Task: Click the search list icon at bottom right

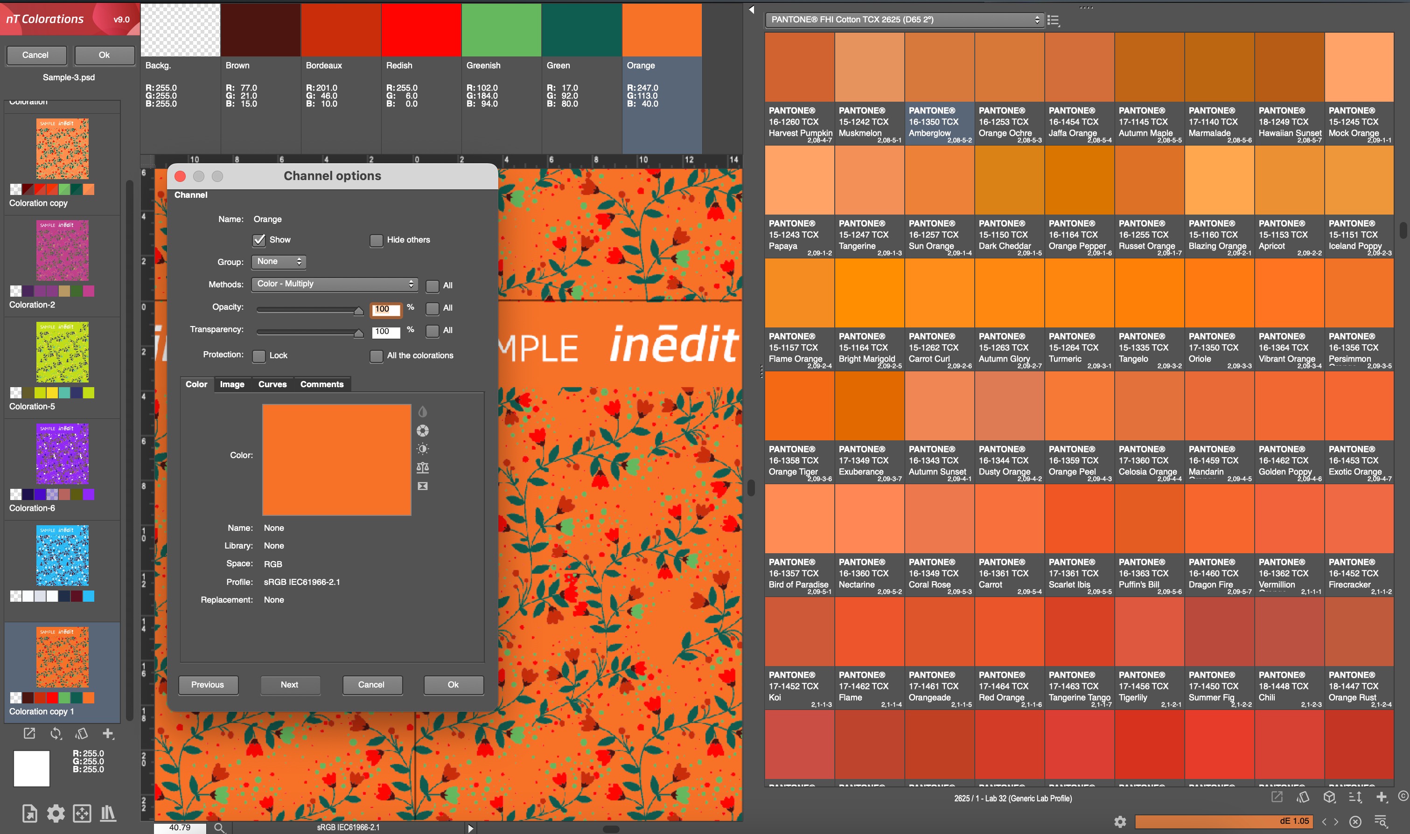Action: tap(1381, 821)
